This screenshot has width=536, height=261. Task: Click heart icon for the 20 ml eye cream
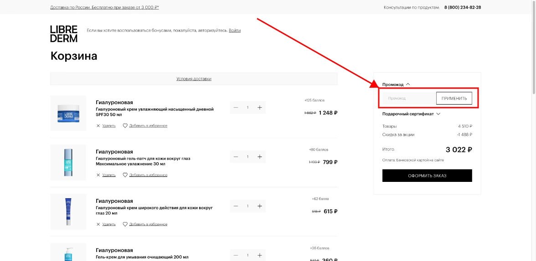pyautogui.click(x=125, y=224)
